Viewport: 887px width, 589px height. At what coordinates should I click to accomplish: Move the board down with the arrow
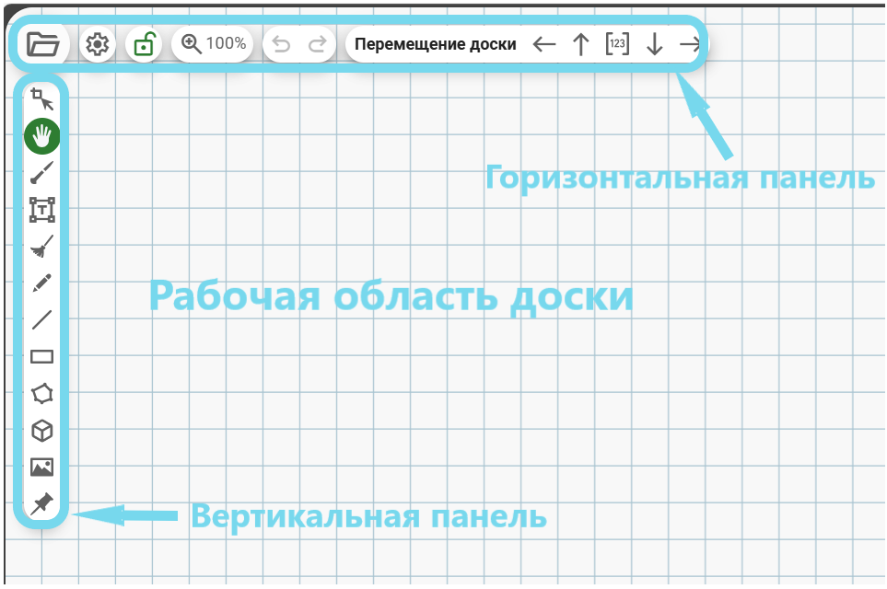(654, 44)
